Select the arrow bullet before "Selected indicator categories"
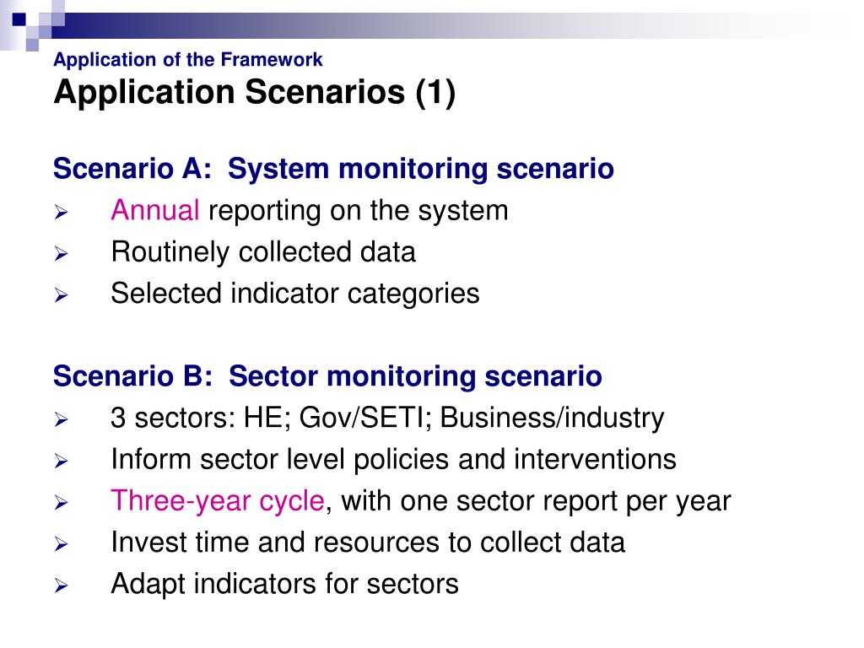 tap(61, 295)
